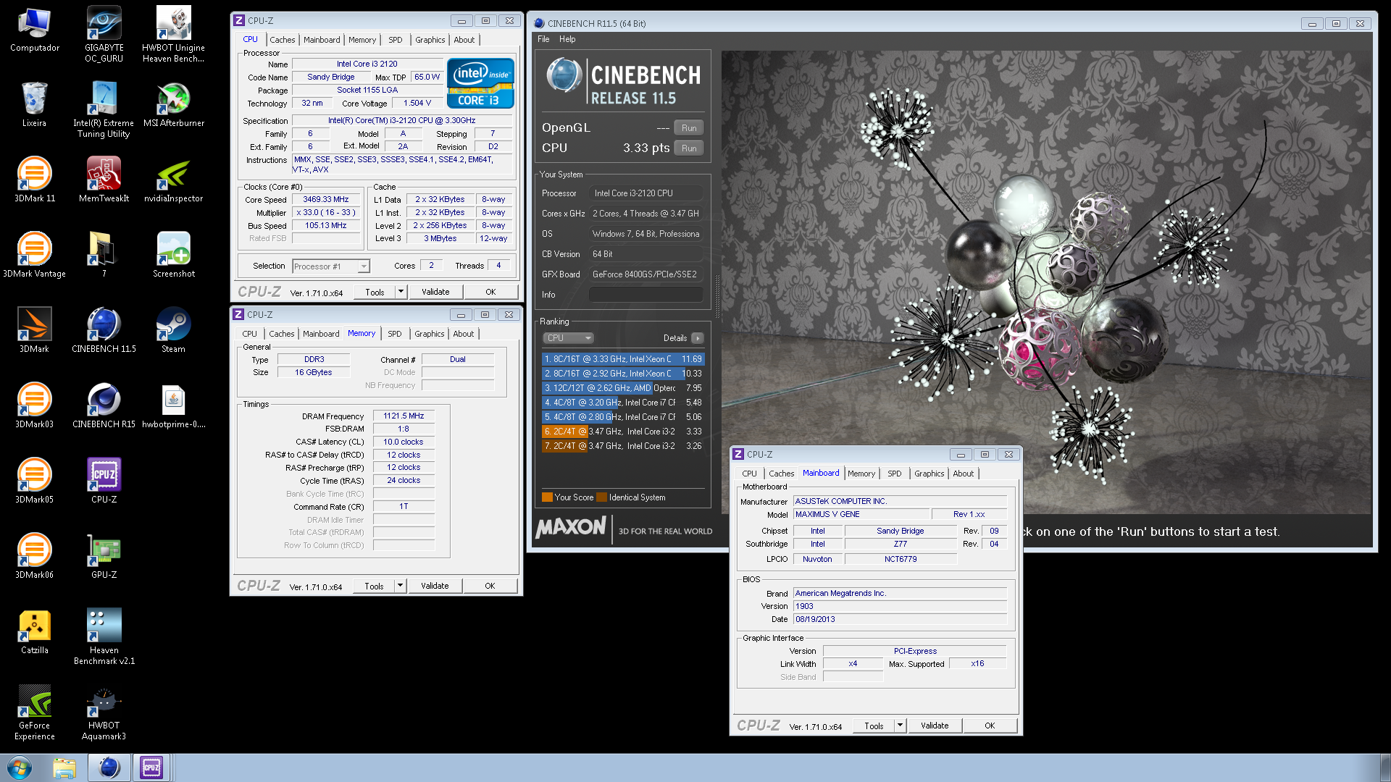The height and width of the screenshot is (782, 1391).
Task: Expand Tools arrow in Mainboard CPU-Z window
Action: (x=900, y=726)
